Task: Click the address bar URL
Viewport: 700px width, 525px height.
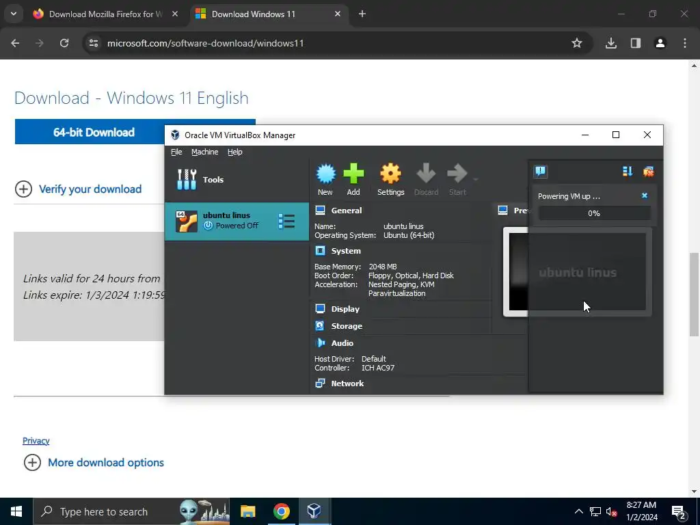Action: coord(205,43)
